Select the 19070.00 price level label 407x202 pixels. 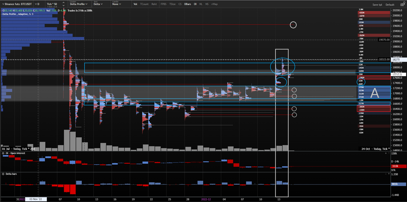(x=385, y=40)
